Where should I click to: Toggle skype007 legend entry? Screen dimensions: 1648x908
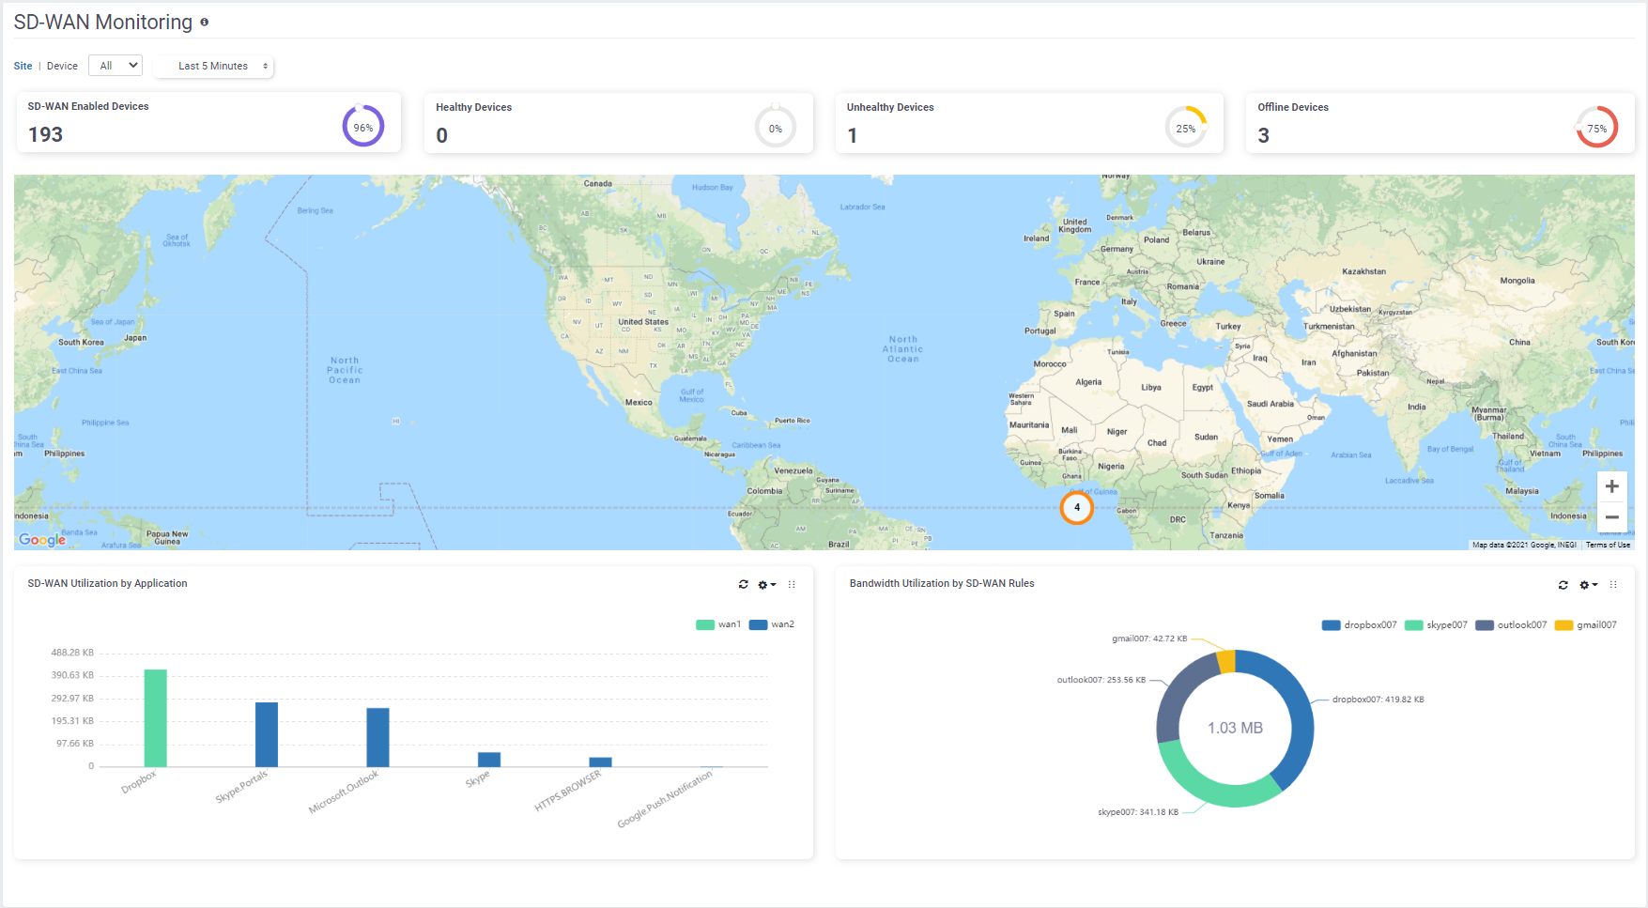point(1436,625)
